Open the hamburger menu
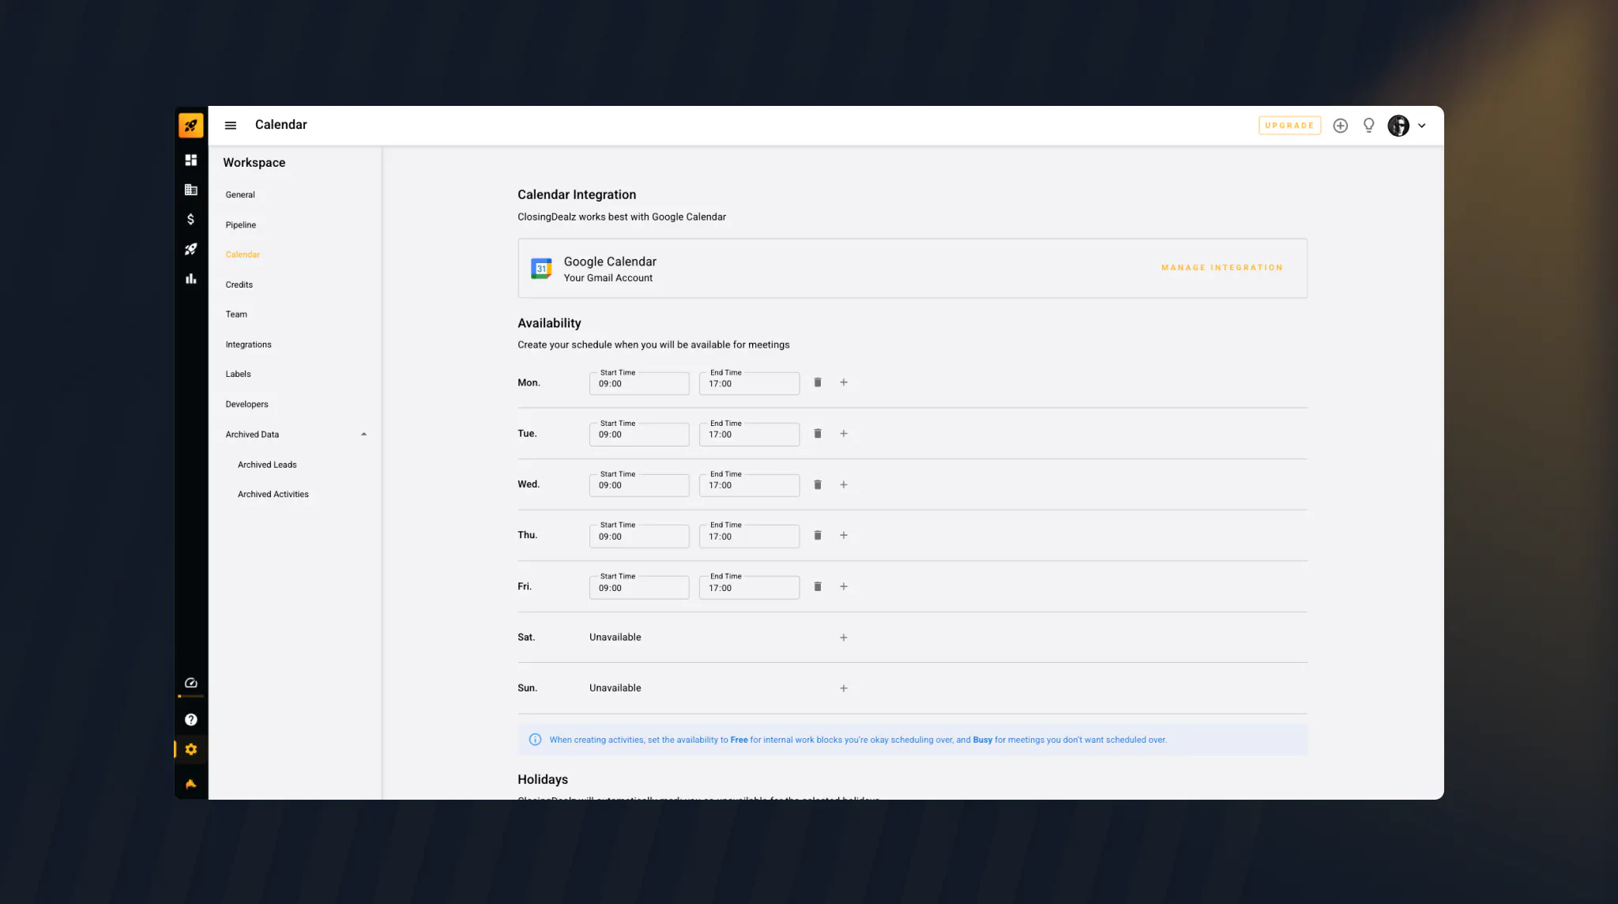1618x904 pixels. [x=231, y=125]
